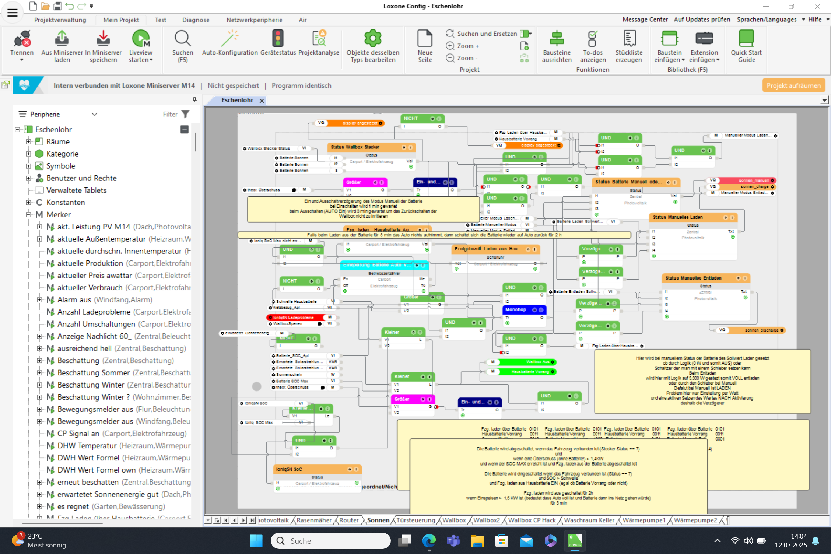Screen dimensions: 831x554
Task: Click In Miniserver speichern icon
Action: click(x=103, y=39)
